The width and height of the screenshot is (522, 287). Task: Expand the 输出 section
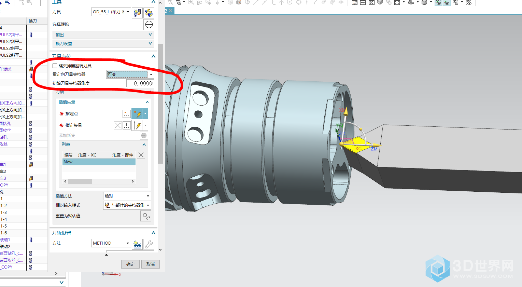coord(103,35)
